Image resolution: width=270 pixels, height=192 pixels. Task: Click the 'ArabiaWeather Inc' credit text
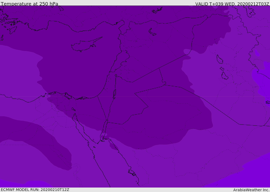(x=251, y=190)
